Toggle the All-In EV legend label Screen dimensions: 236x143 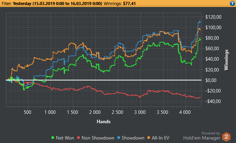point(160,138)
